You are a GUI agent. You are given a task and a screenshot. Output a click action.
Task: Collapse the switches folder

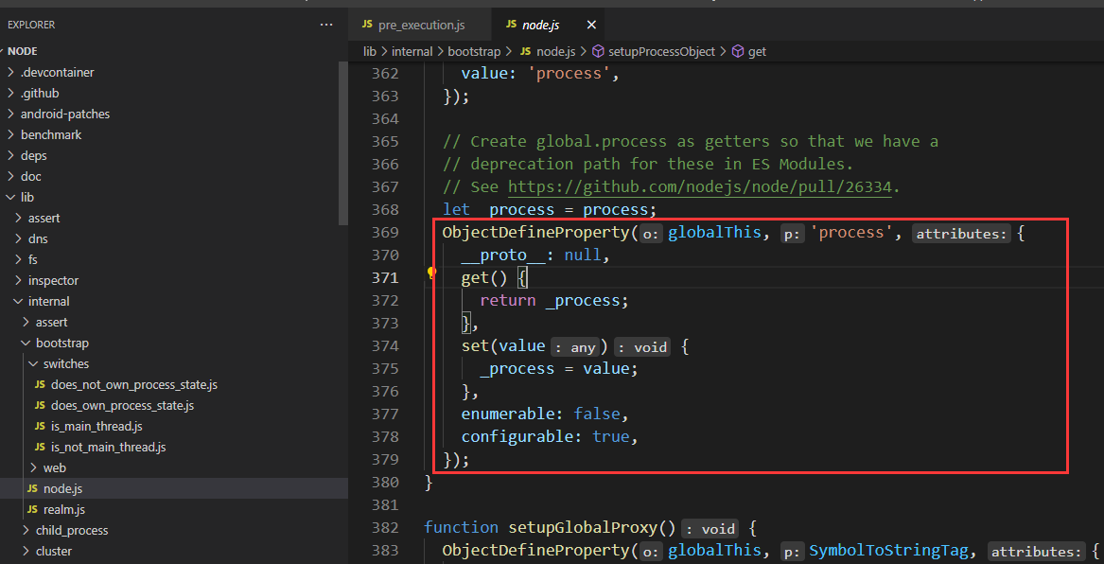(x=66, y=364)
